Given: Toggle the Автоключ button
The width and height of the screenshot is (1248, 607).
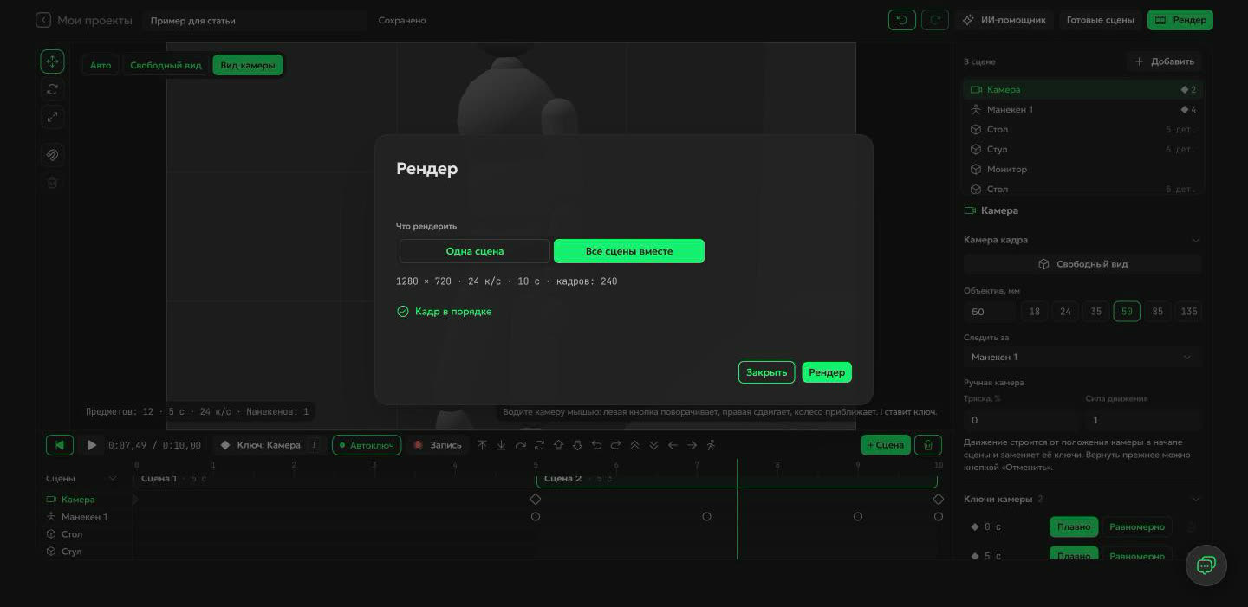Looking at the screenshot, I should [x=367, y=445].
